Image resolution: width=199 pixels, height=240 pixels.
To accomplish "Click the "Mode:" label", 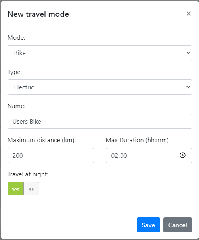I will [16, 37].
